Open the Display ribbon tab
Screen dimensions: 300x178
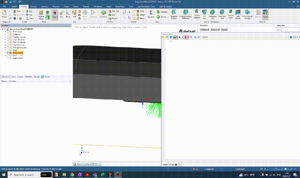point(34,6)
